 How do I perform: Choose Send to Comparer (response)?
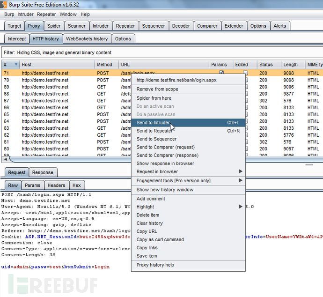pyautogui.click(x=188, y=155)
